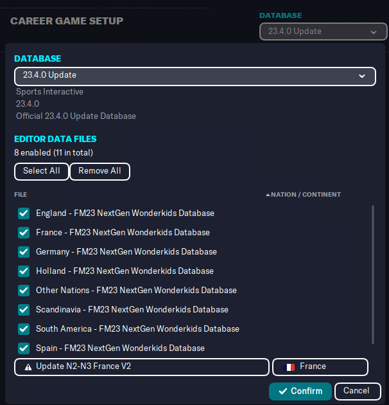Click Spain - FM23 NextGen Wonderkids Database text

click(120, 348)
